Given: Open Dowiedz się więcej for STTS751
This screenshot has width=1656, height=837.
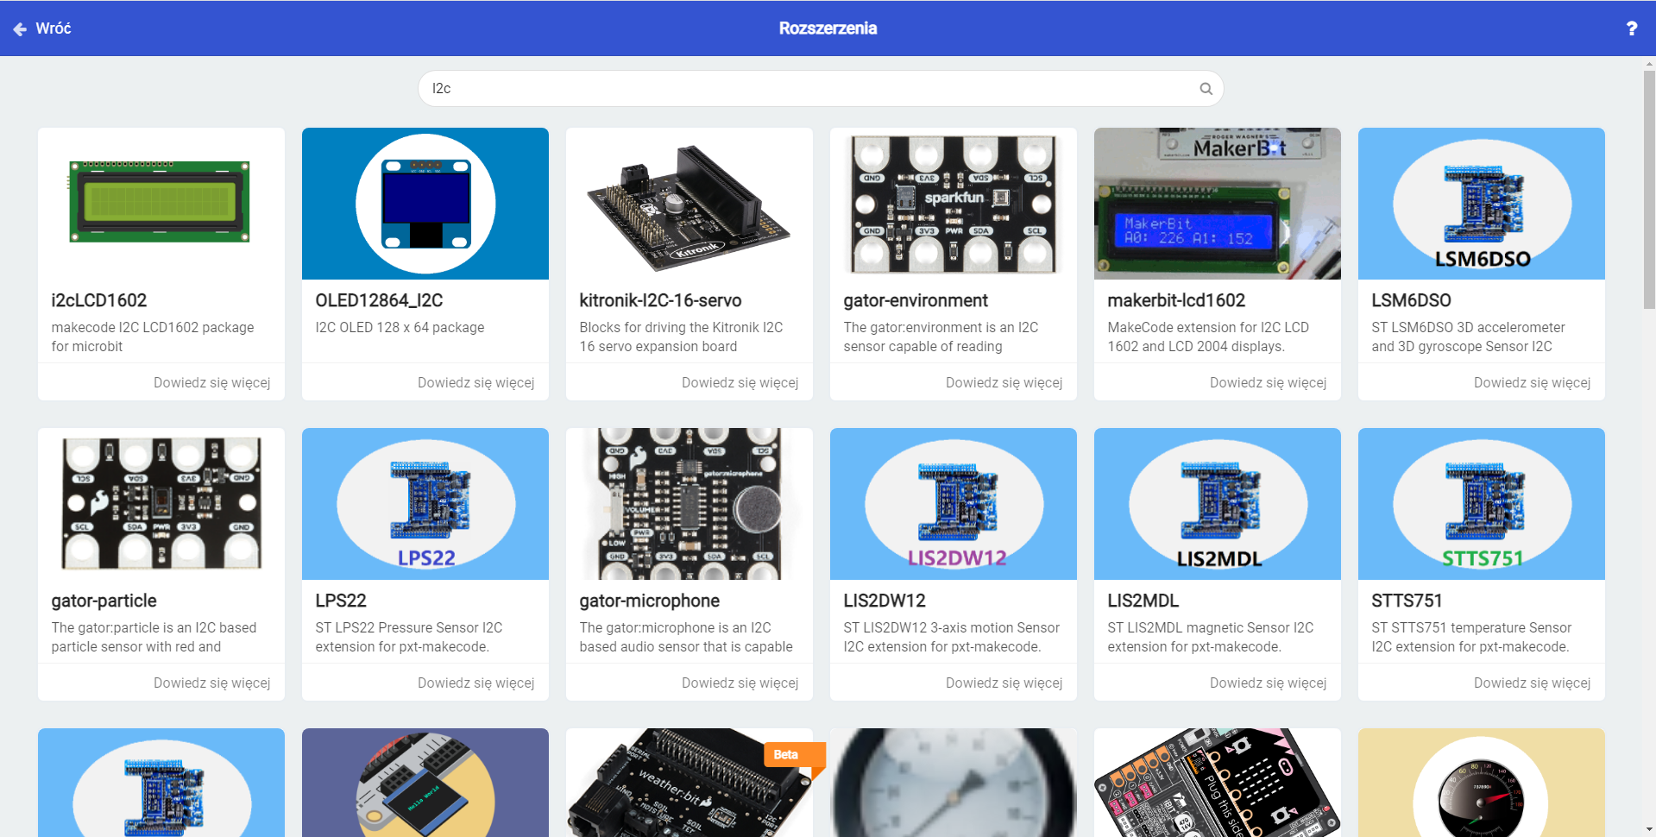Looking at the screenshot, I should [1532, 683].
